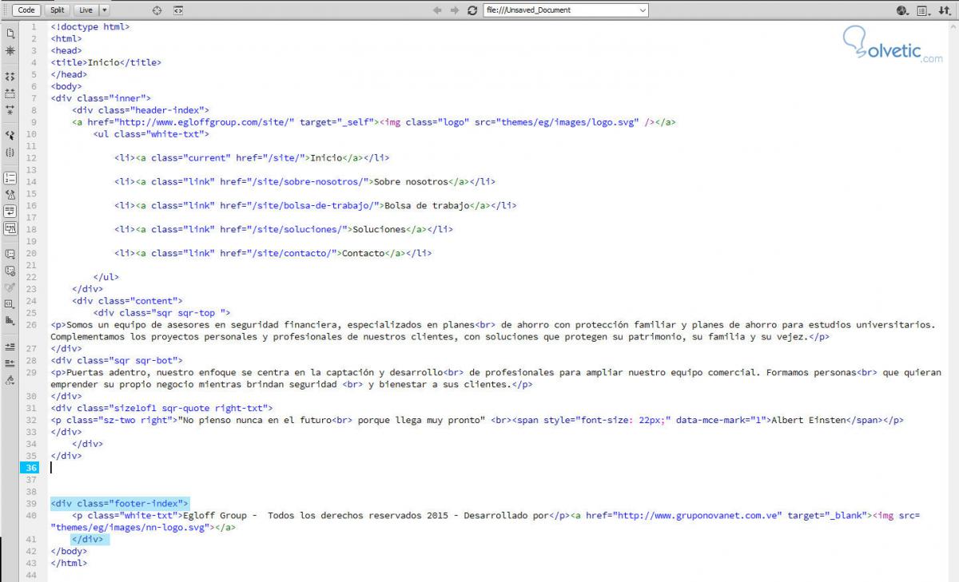The image size is (959, 582).
Task: Click the Back arrow beside the address bar
Action: pos(437,10)
